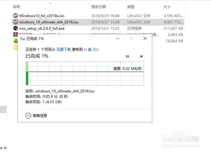Image resolution: width=211 pixels, height=153 pixels.
Task: Collapse details with 简略信息 chevron
Action: point(28,116)
